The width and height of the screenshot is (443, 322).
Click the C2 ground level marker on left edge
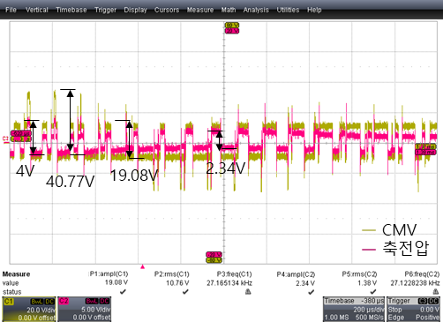click(5, 139)
